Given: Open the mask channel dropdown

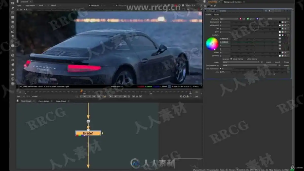Looking at the screenshot, I should click(x=241, y=62).
